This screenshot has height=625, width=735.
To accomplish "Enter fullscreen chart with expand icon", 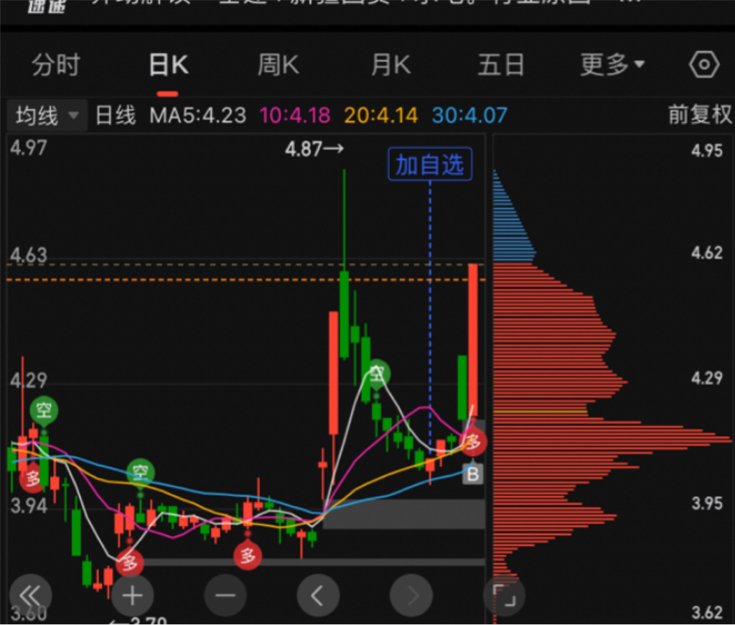I will (504, 596).
